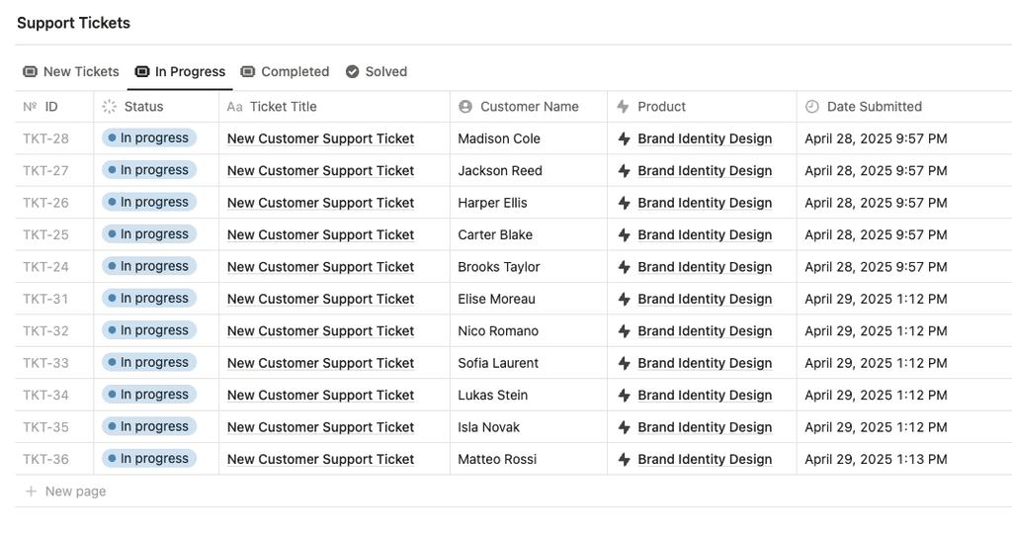Open the Completed tab
Screen dimensions: 1012x542
tap(285, 72)
